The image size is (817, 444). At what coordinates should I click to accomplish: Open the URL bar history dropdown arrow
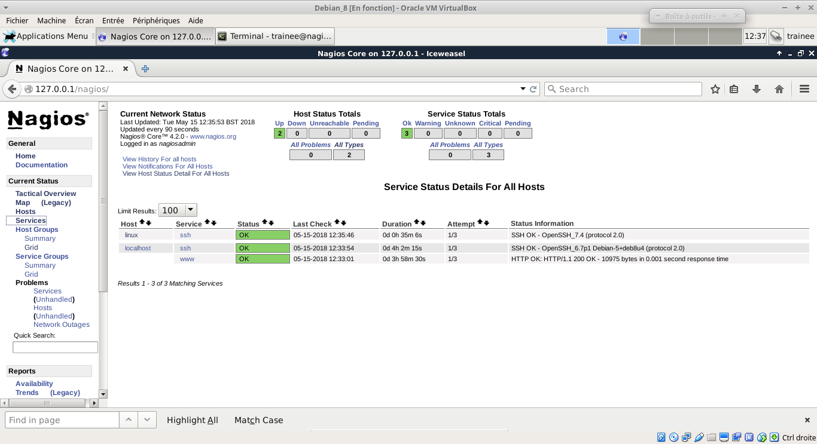523,89
